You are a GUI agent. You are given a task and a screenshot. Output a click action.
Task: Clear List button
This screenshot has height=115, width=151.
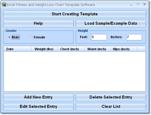pos(111,106)
